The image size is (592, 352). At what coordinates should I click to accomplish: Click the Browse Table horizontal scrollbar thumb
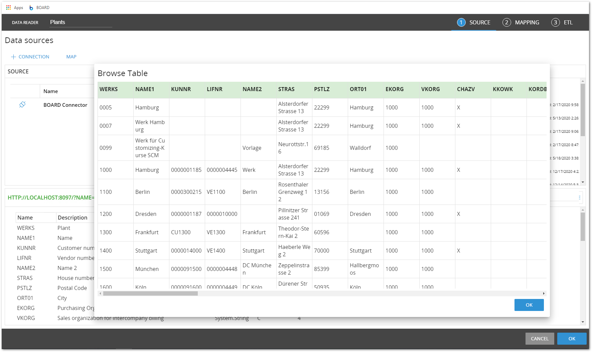click(150, 294)
